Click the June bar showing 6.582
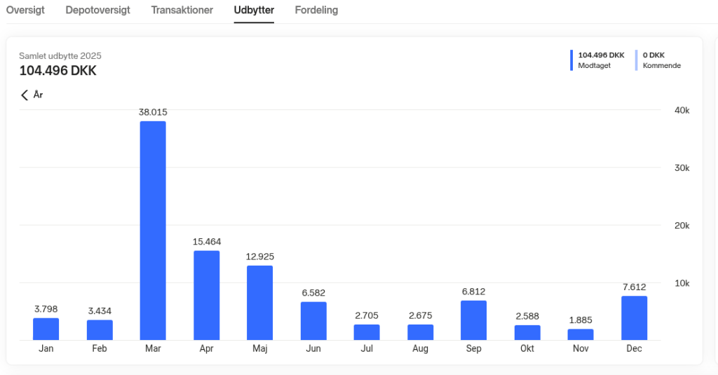The image size is (718, 375). coord(313,321)
